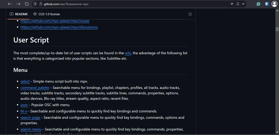This screenshot has width=279, height=135.
Task: Toggle reader view in address bar
Action: coord(232,4)
